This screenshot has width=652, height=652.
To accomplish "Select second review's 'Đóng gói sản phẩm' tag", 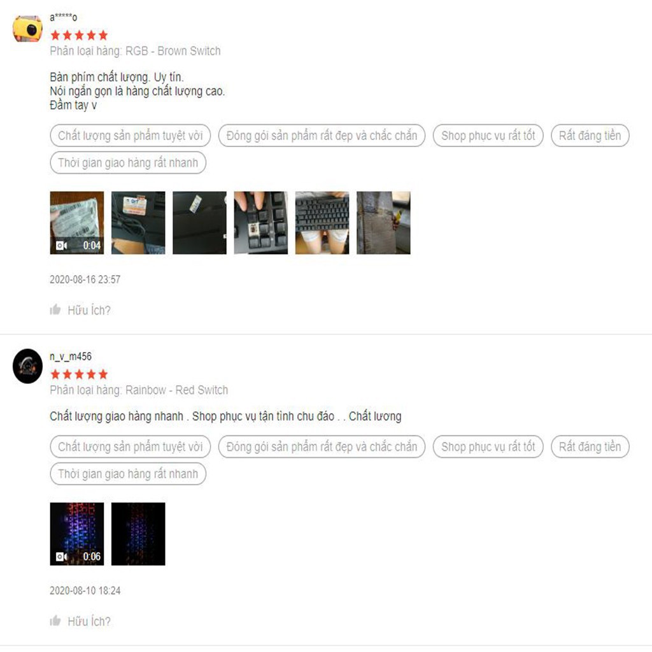I will pyautogui.click(x=322, y=446).
